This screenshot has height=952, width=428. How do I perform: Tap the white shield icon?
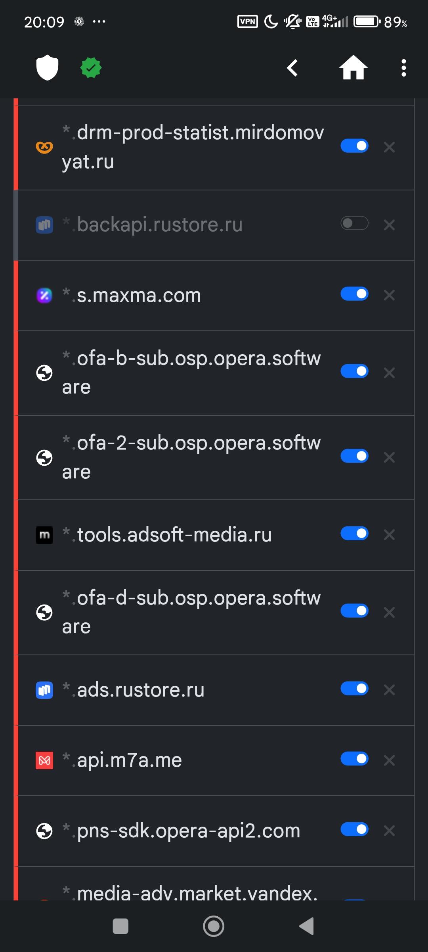click(47, 67)
